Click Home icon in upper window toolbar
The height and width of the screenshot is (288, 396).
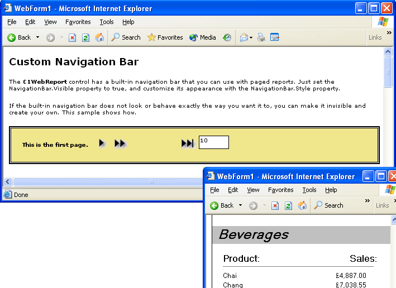pyautogui.click(x=99, y=37)
